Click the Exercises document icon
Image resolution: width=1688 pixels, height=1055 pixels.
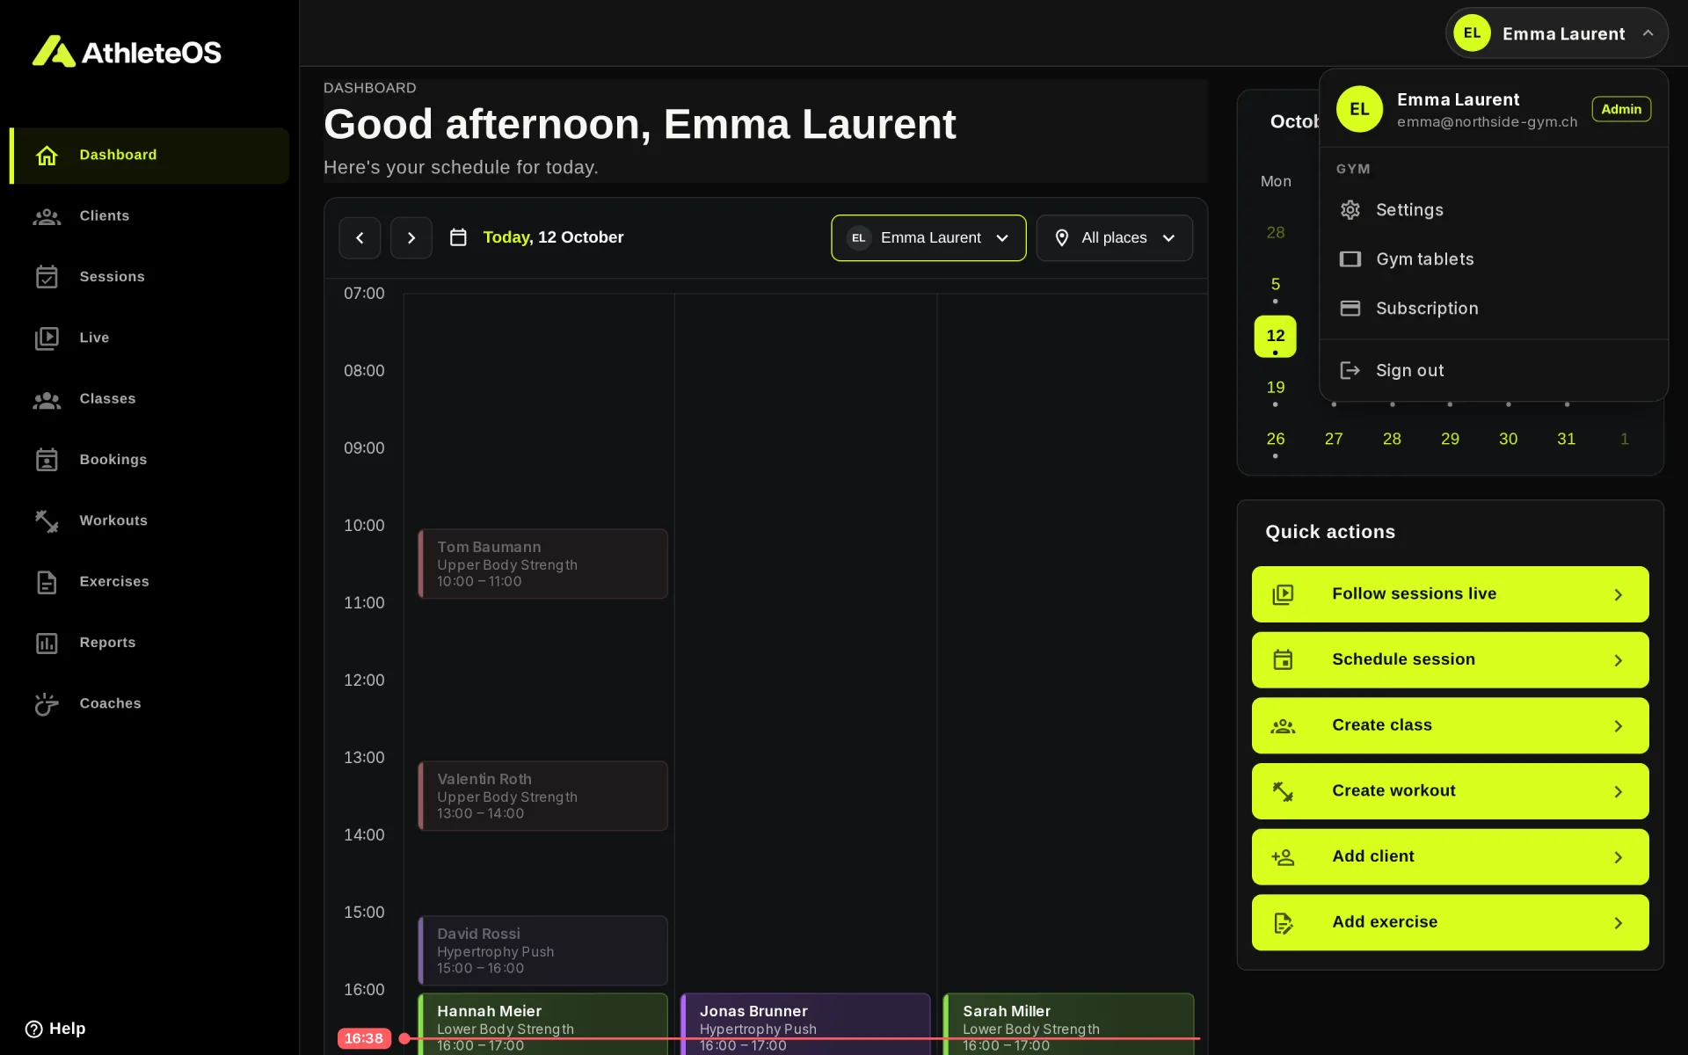pyautogui.click(x=47, y=582)
